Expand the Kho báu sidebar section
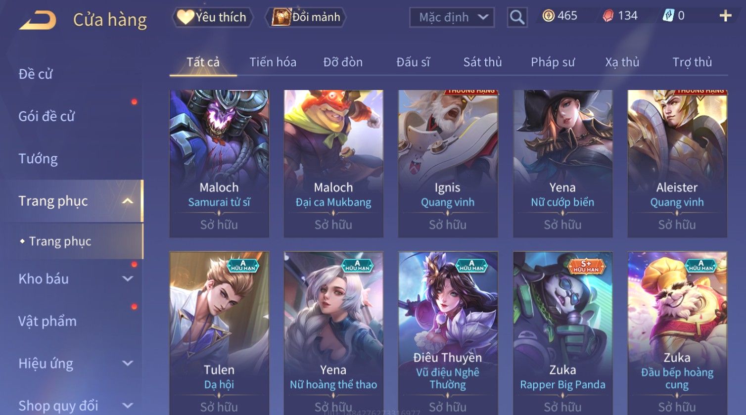The width and height of the screenshot is (746, 415). 128,278
